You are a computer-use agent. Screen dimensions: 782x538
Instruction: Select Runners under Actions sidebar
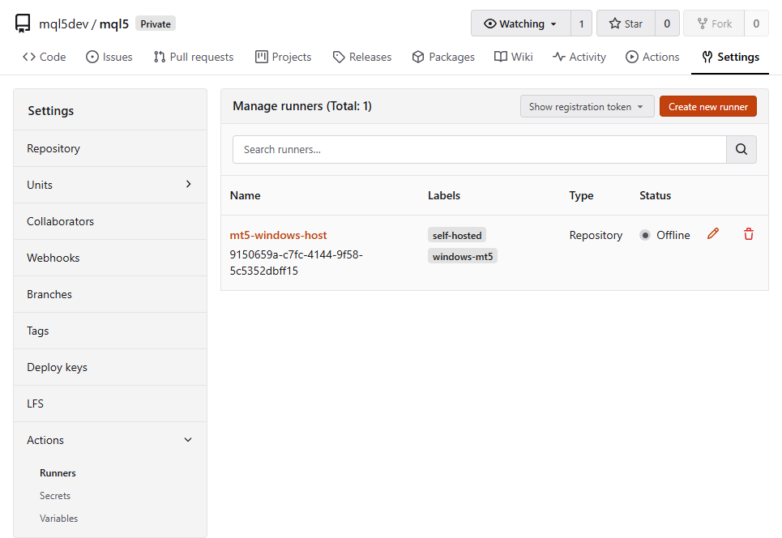tap(58, 472)
